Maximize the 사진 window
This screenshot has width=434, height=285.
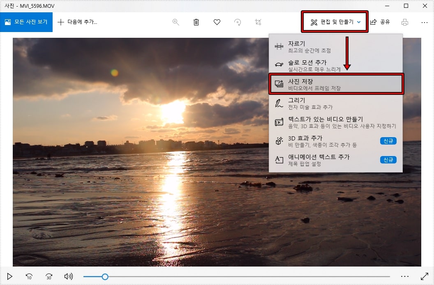click(406, 6)
